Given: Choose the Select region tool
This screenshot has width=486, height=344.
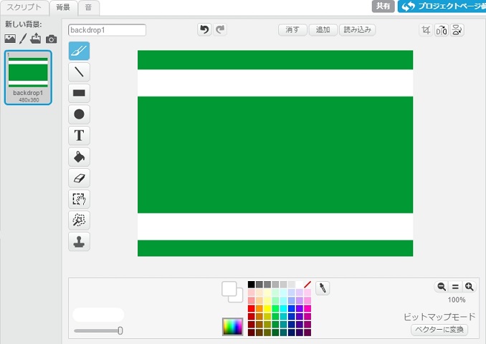Looking at the screenshot, I should (x=79, y=199).
